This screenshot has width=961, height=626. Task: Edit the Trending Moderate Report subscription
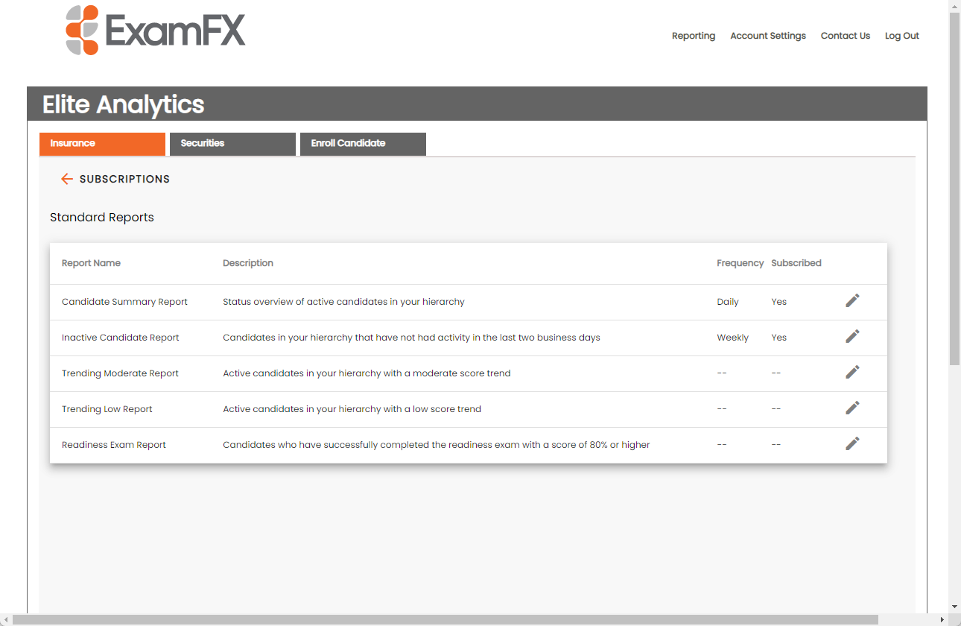pyautogui.click(x=852, y=372)
